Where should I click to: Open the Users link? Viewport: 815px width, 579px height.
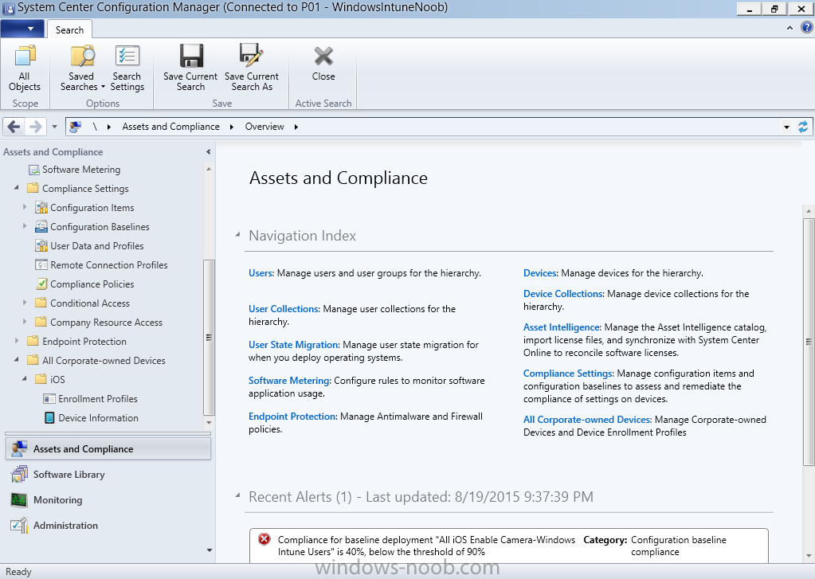(261, 273)
